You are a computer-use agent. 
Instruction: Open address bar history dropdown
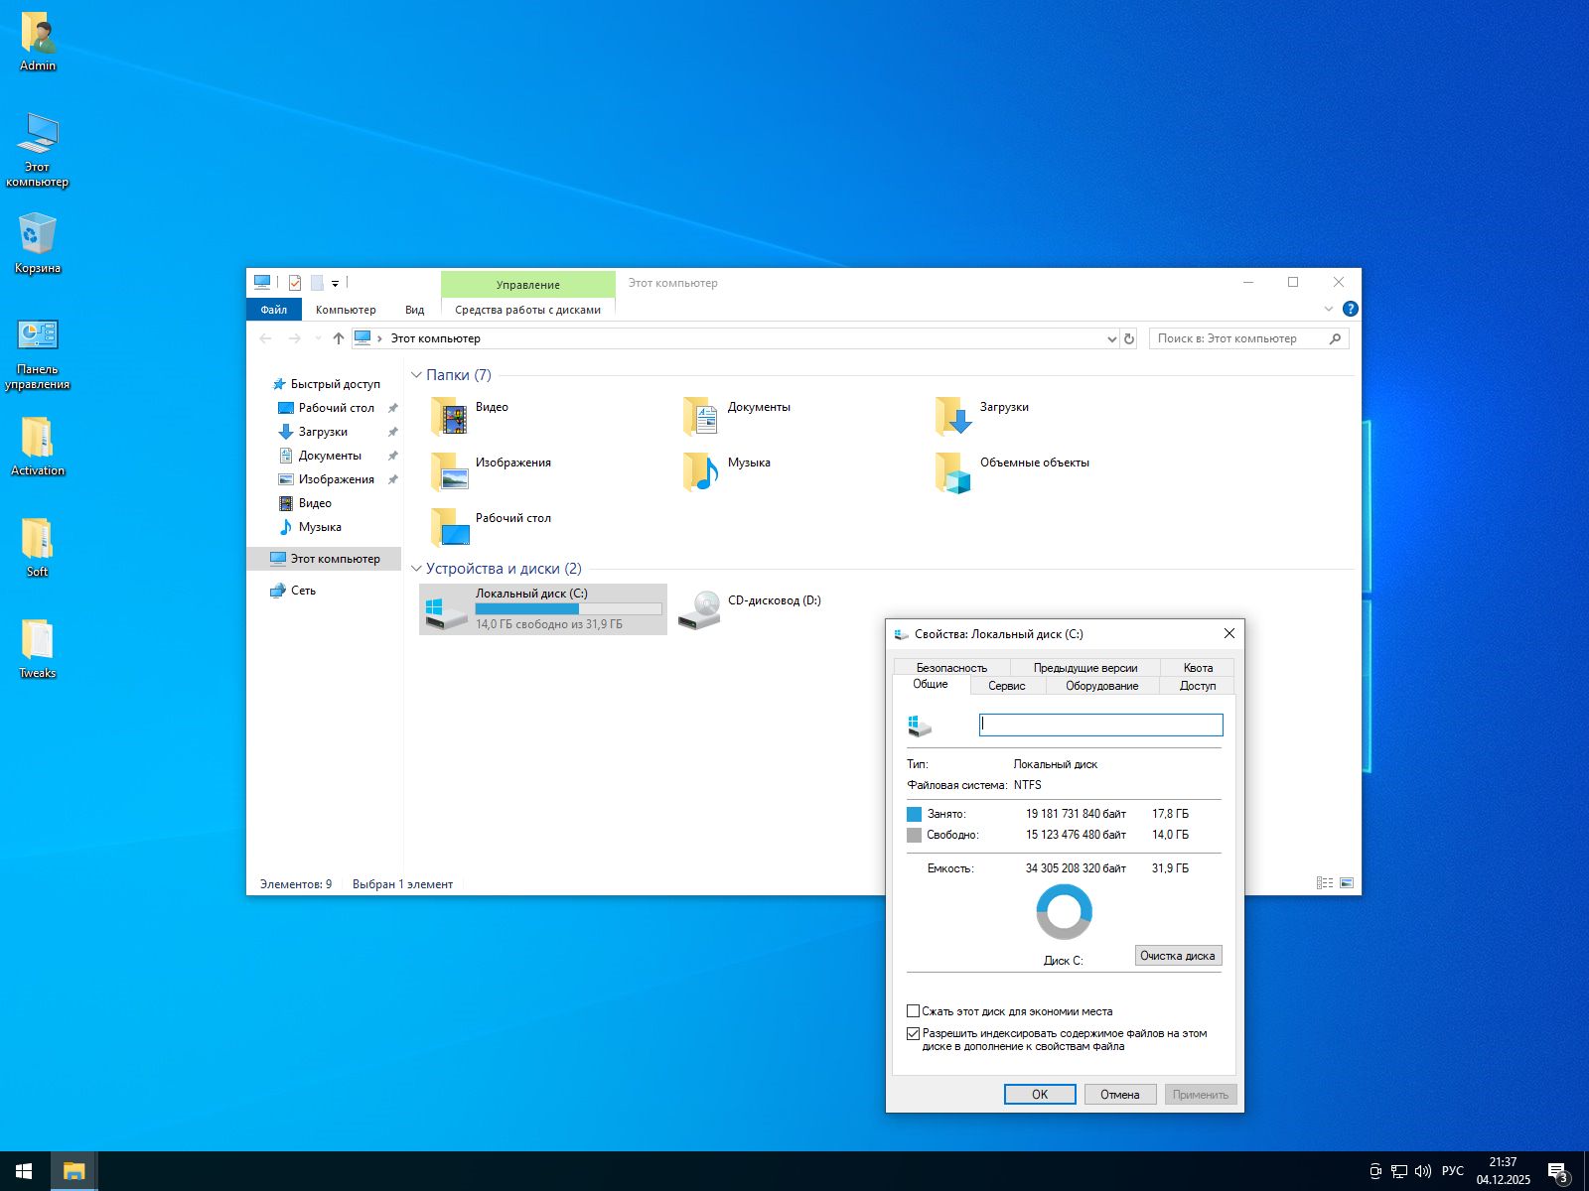(x=1111, y=339)
